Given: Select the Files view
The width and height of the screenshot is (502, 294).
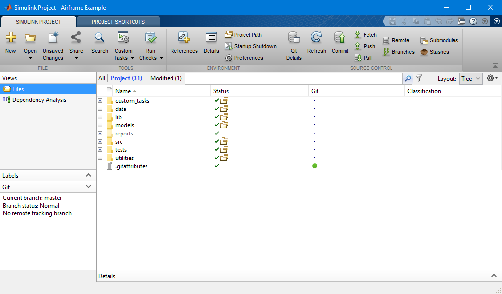Looking at the screenshot, I should tap(49, 89).
